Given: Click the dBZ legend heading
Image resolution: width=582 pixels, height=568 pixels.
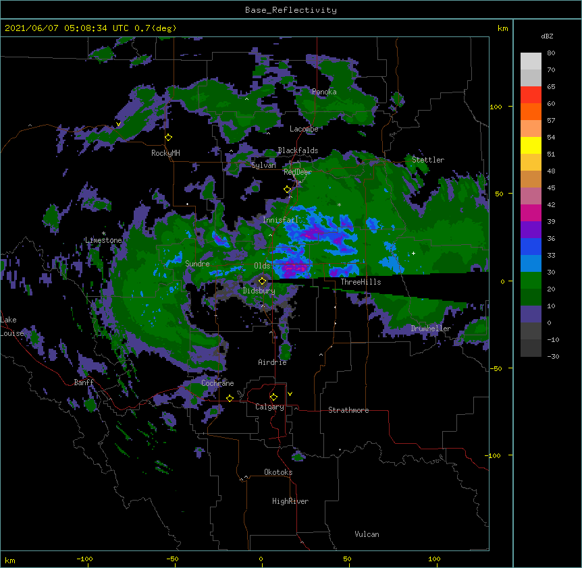Looking at the screenshot, I should (x=547, y=36).
